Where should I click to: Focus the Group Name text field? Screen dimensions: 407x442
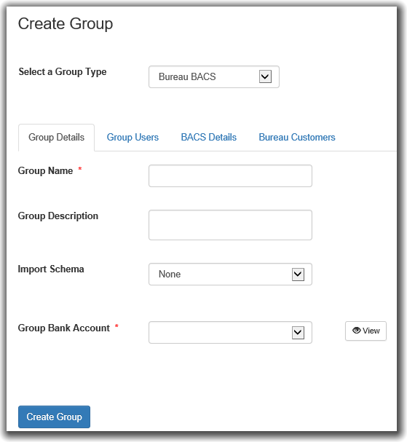point(230,176)
